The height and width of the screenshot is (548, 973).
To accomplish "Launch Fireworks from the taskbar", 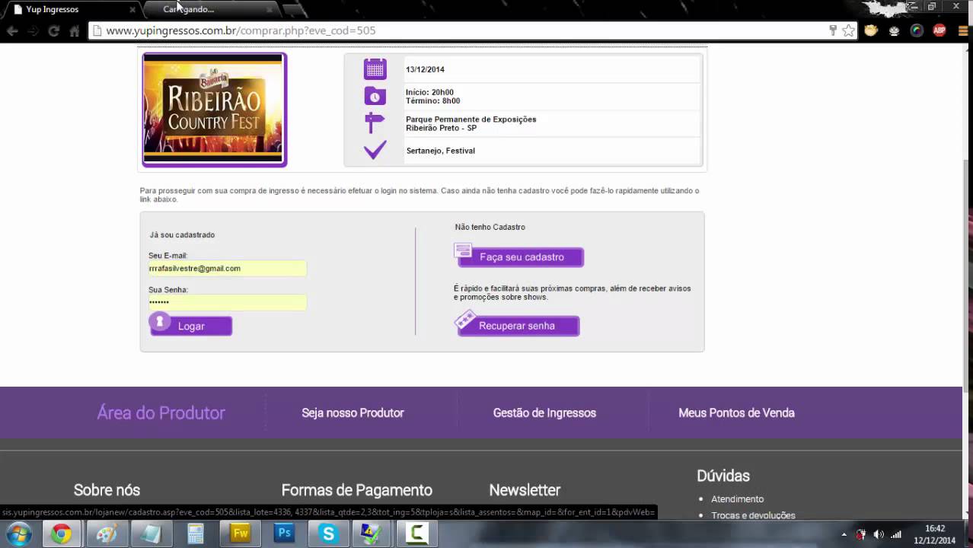I will [240, 534].
